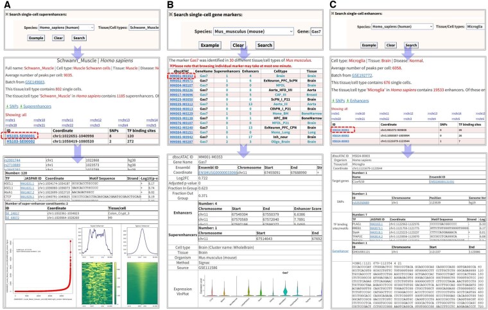This screenshot has width=488, height=310.
Task: Click heatmap below Super-enhancer profile
Action: 96,283
